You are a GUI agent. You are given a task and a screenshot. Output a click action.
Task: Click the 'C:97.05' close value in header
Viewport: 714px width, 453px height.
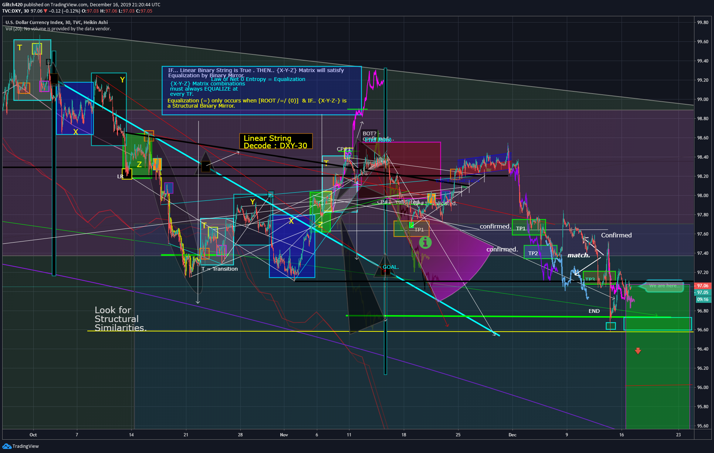144,11
